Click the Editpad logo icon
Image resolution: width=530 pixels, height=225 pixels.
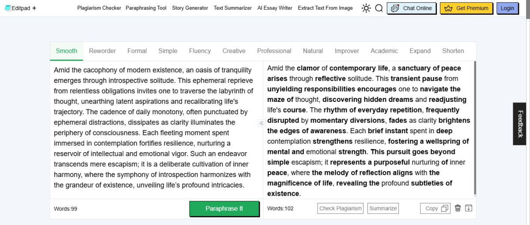click(x=8, y=8)
